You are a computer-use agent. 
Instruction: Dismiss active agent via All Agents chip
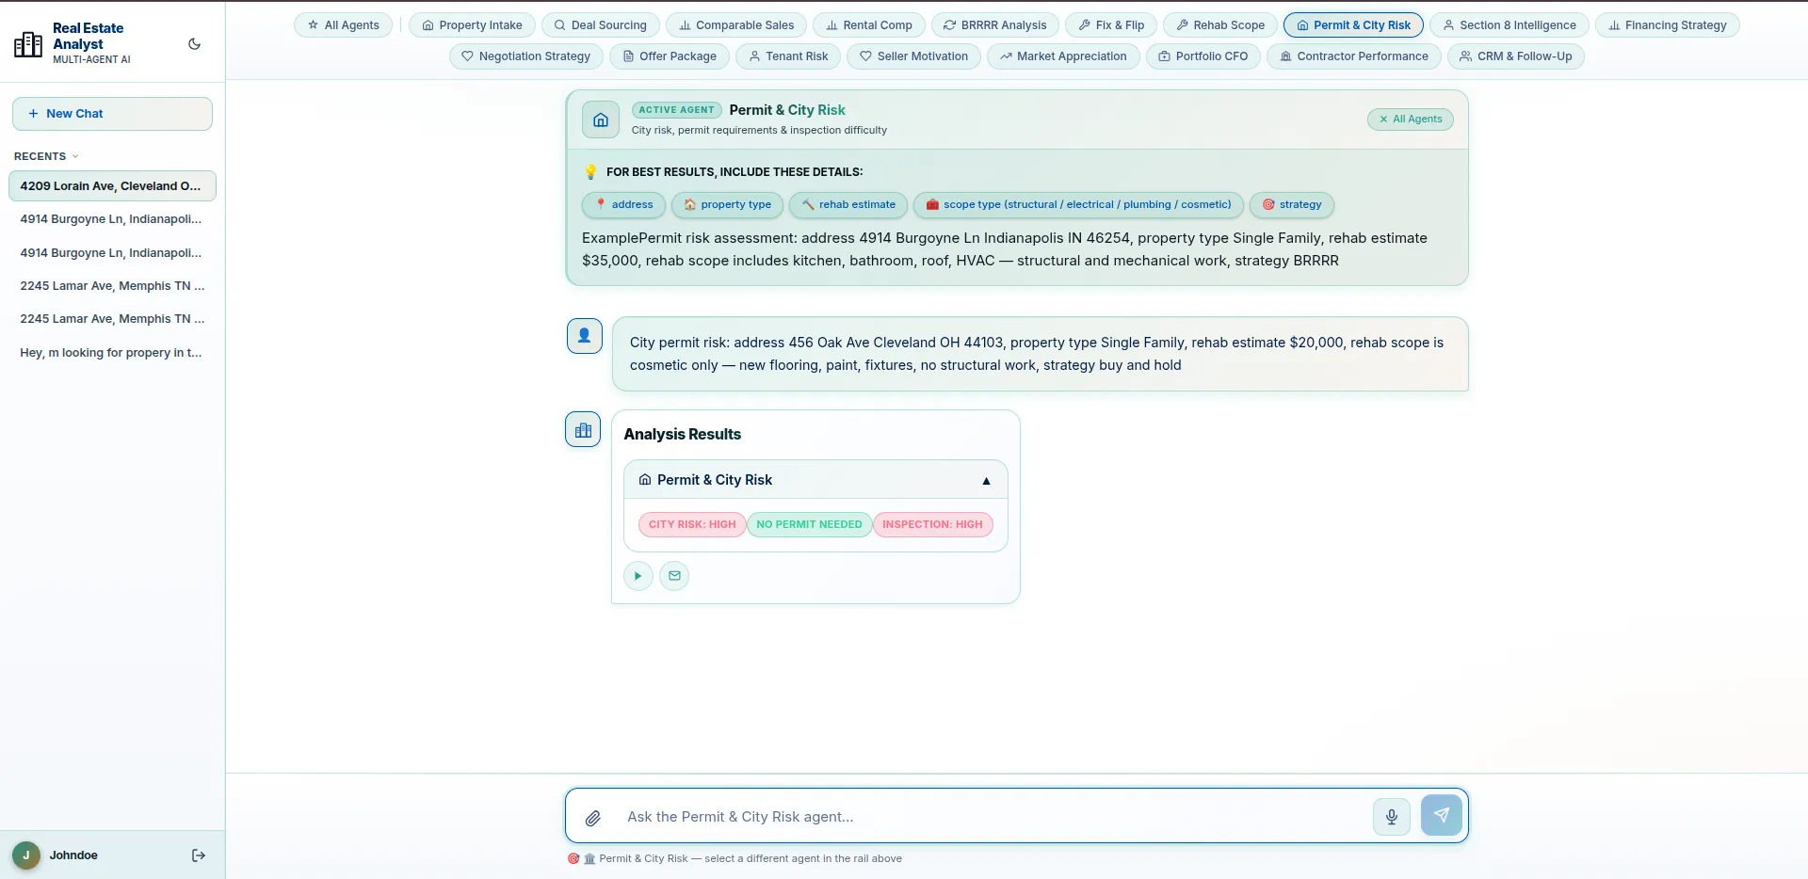pos(1410,120)
